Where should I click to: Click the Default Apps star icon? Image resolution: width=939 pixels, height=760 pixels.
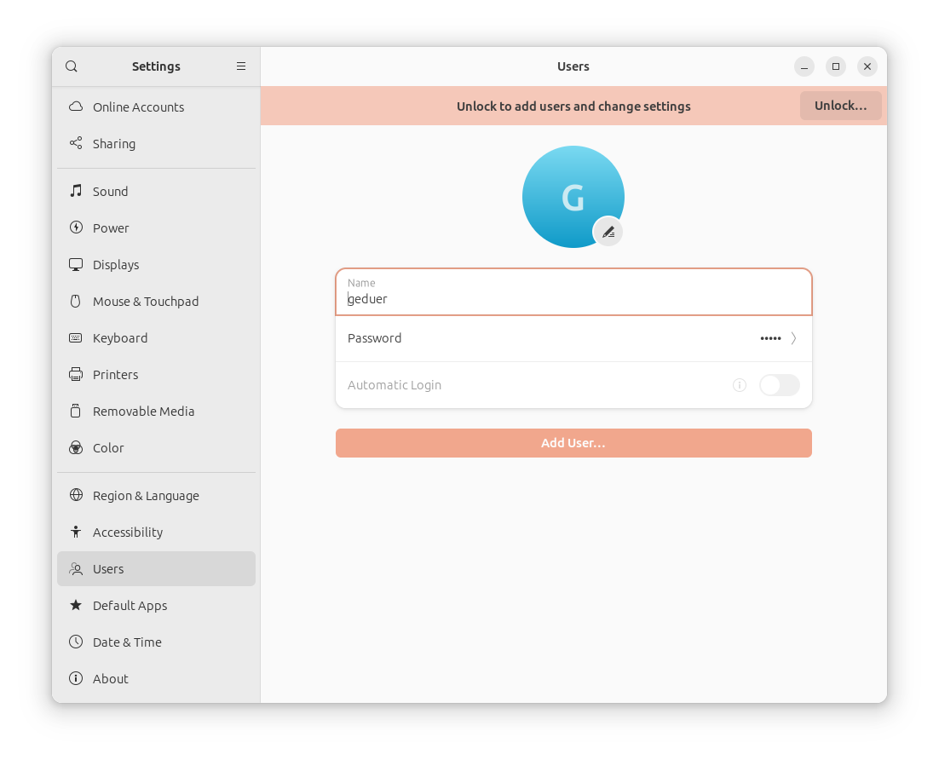pos(76,605)
